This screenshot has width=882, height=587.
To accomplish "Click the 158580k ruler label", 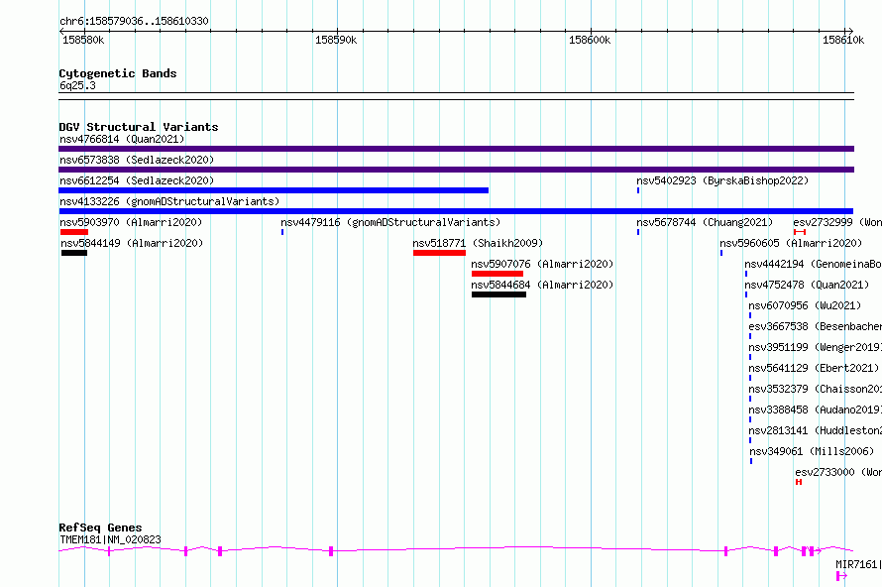I will pos(83,40).
